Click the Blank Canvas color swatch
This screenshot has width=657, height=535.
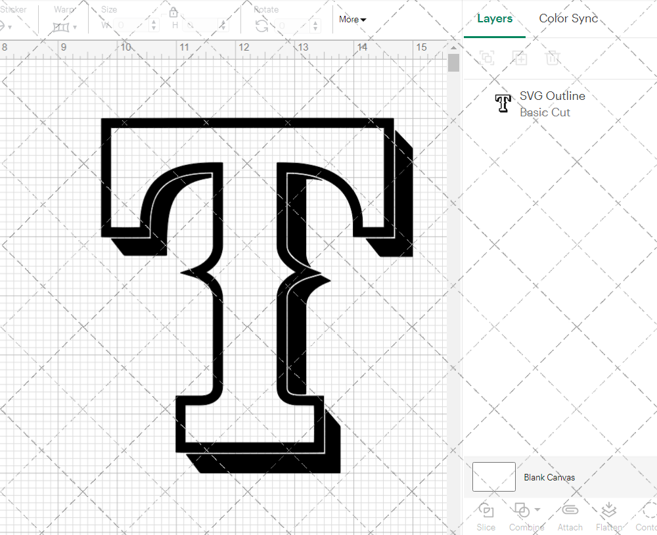[x=493, y=477]
